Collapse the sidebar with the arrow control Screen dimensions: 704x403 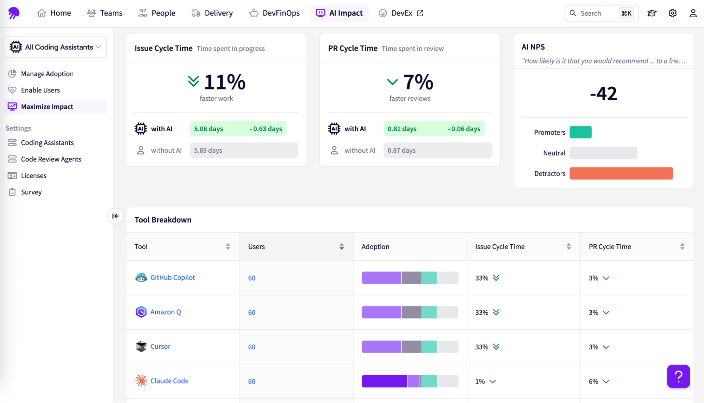tap(115, 216)
